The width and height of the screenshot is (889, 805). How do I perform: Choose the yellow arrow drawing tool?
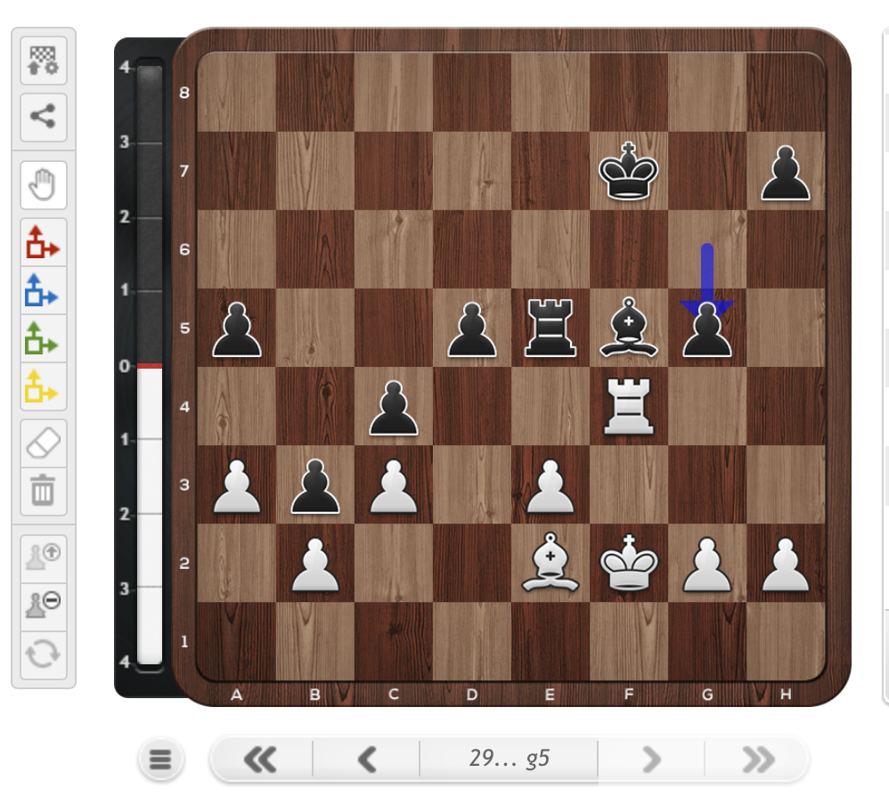click(x=43, y=386)
